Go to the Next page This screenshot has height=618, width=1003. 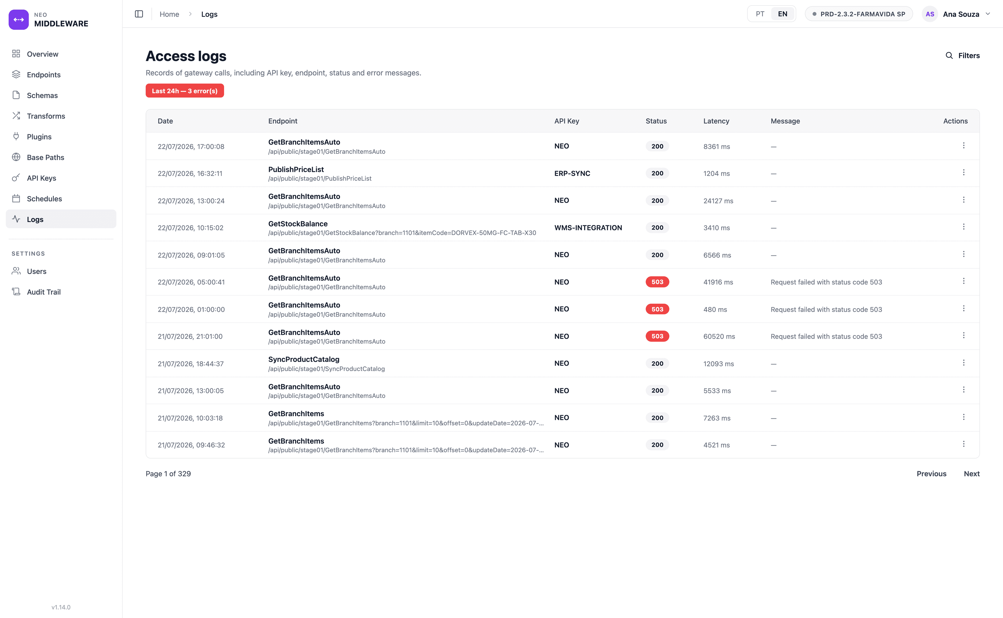[971, 474]
